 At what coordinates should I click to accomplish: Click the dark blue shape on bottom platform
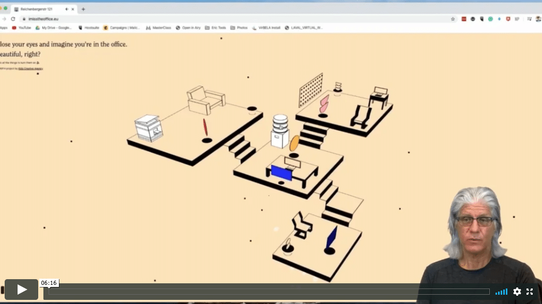[332, 238]
